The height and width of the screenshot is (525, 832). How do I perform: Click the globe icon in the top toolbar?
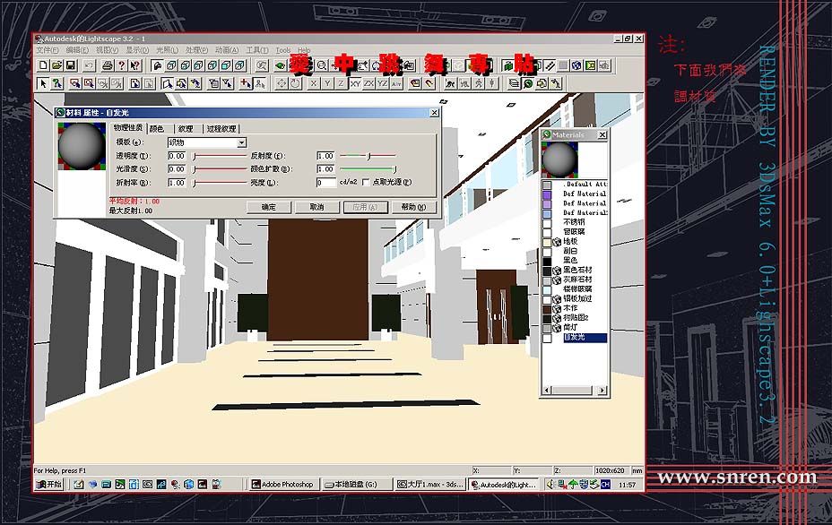click(x=576, y=65)
